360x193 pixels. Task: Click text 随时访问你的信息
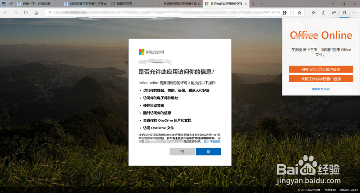(157, 113)
